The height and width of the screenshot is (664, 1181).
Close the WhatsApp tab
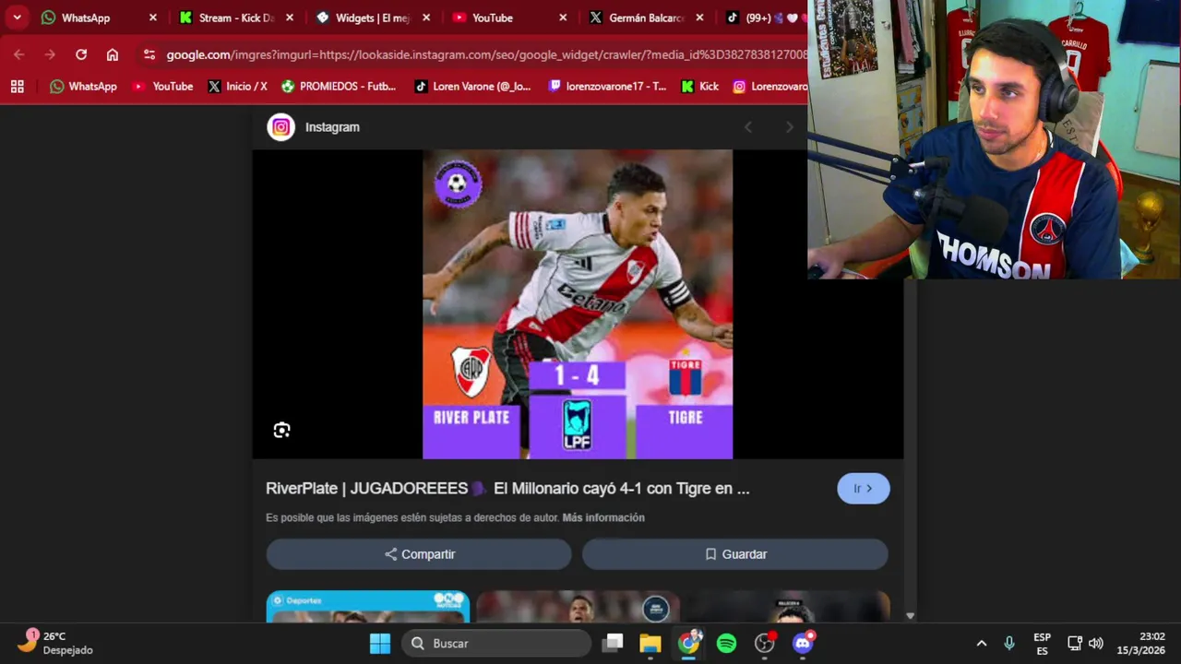tap(153, 18)
